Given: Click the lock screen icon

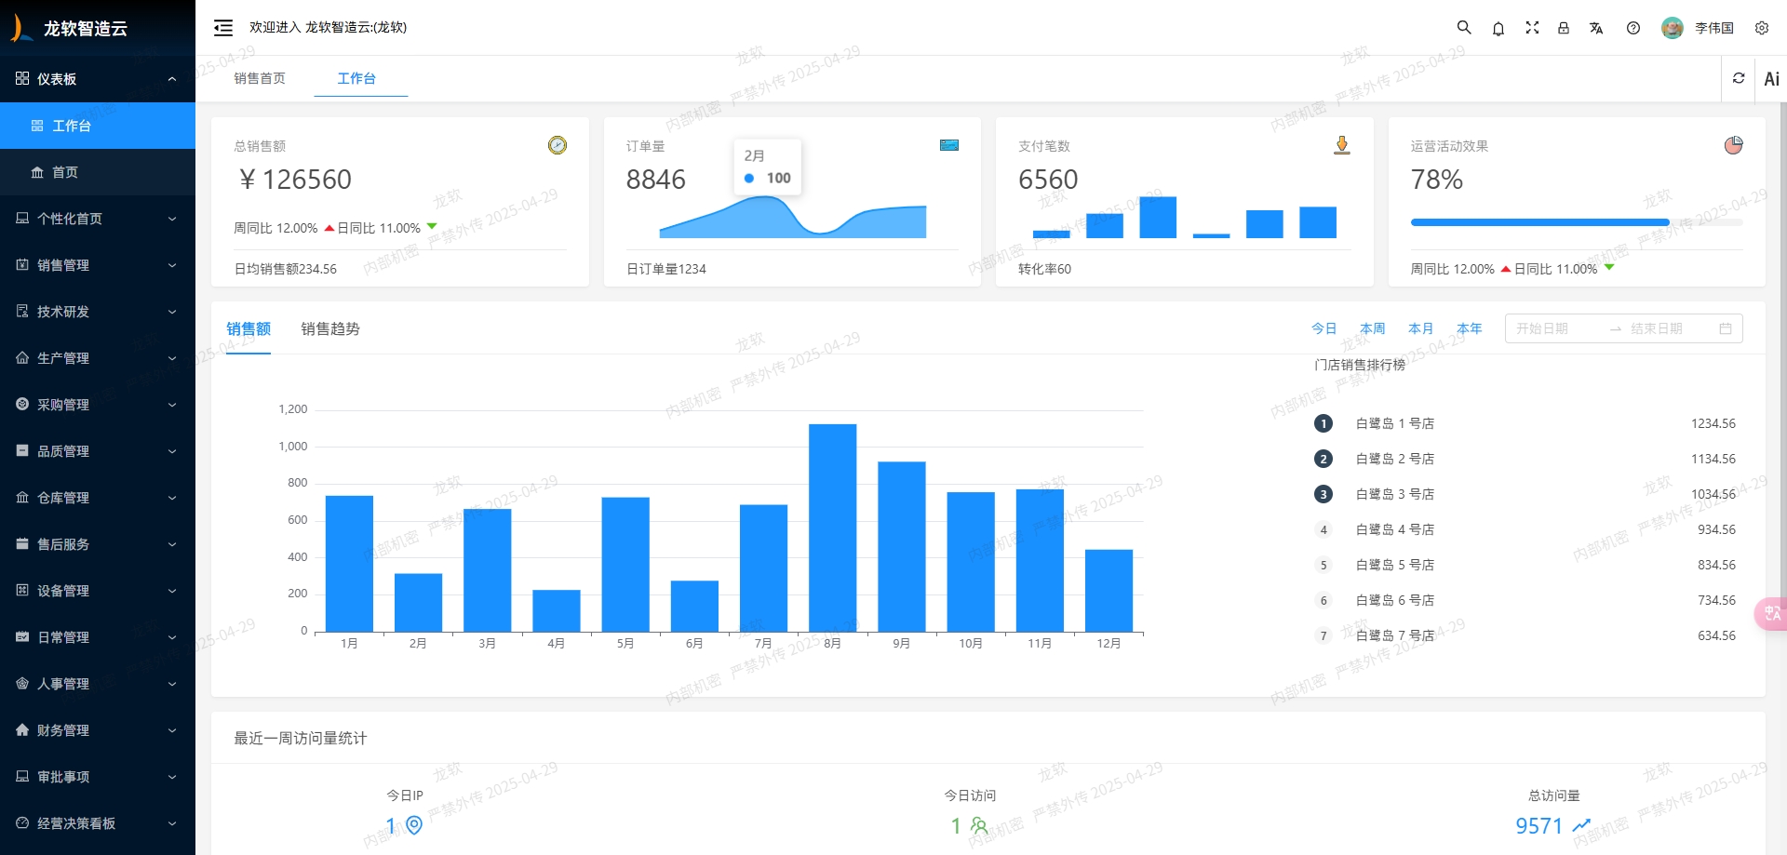Looking at the screenshot, I should click(1564, 28).
